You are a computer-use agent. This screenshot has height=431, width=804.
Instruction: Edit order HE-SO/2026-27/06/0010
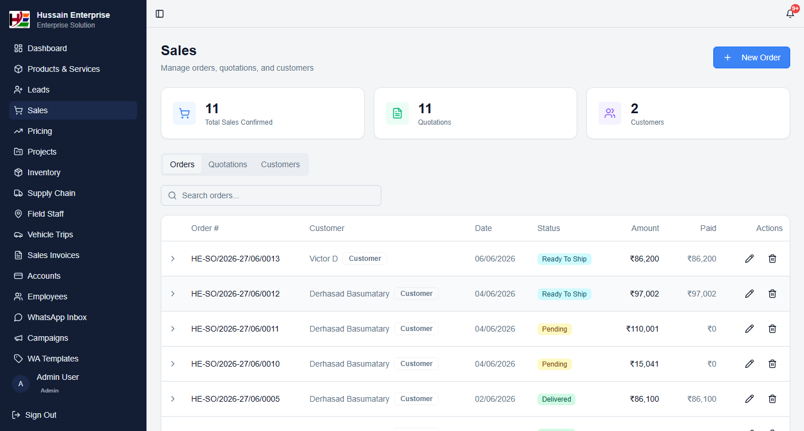(749, 364)
